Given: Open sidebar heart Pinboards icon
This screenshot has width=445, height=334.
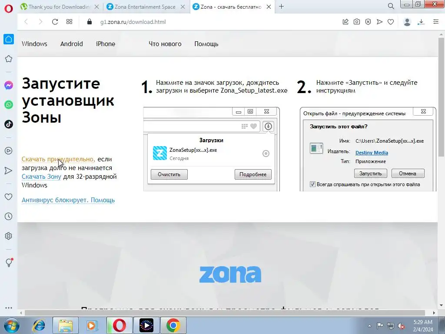Looking at the screenshot, I should tap(9, 197).
